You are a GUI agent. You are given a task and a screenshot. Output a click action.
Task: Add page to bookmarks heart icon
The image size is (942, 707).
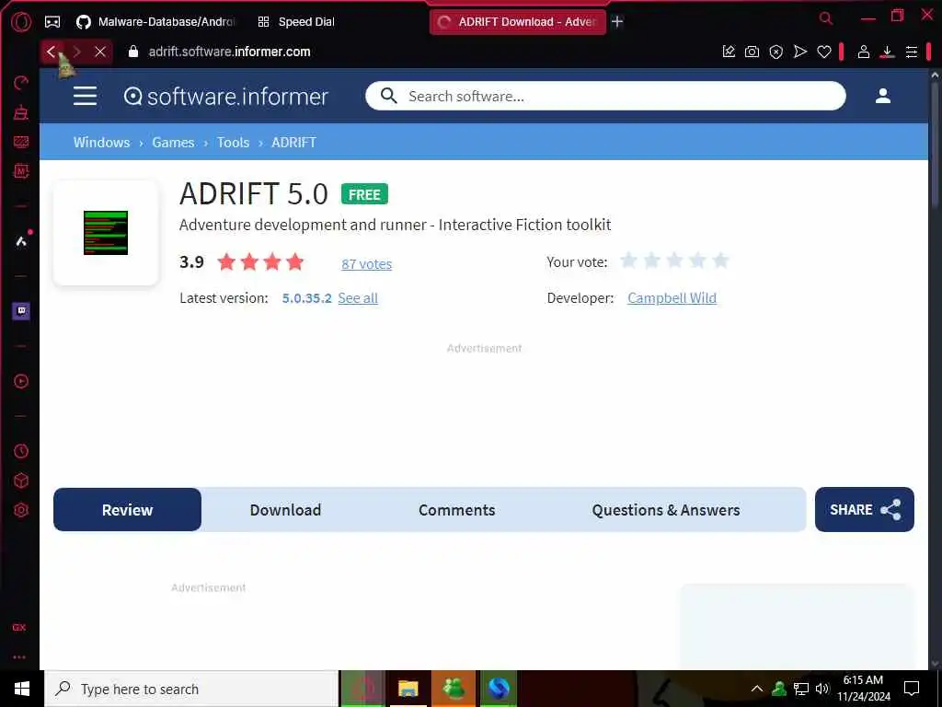823,52
